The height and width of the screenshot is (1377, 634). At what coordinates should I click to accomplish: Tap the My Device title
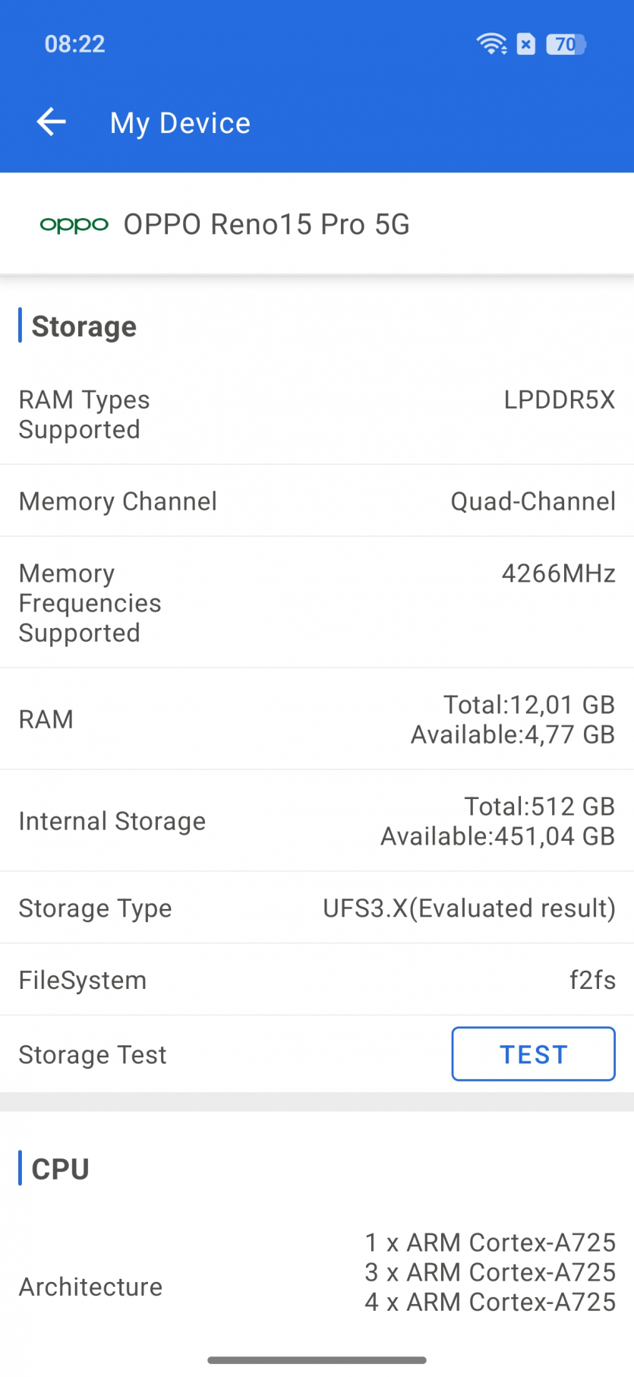click(x=180, y=123)
